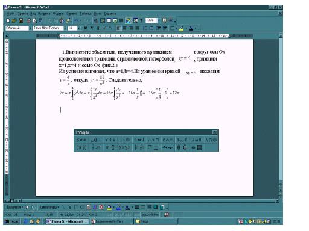Viewport: 309px width, 231px height.
Task: Open the Справка menu
Action: pyautogui.click(x=110, y=14)
